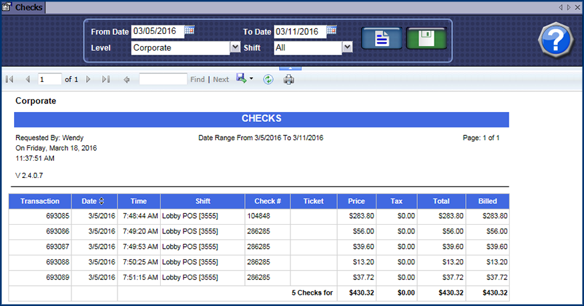Expand the Level dropdown showing Corporate

click(235, 47)
